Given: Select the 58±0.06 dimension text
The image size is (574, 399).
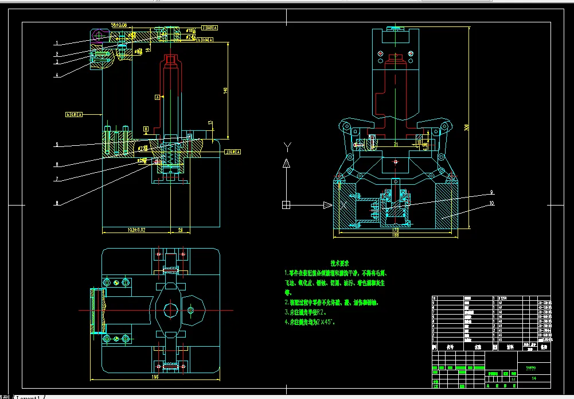Looking at the screenshot, I should tap(119, 25).
